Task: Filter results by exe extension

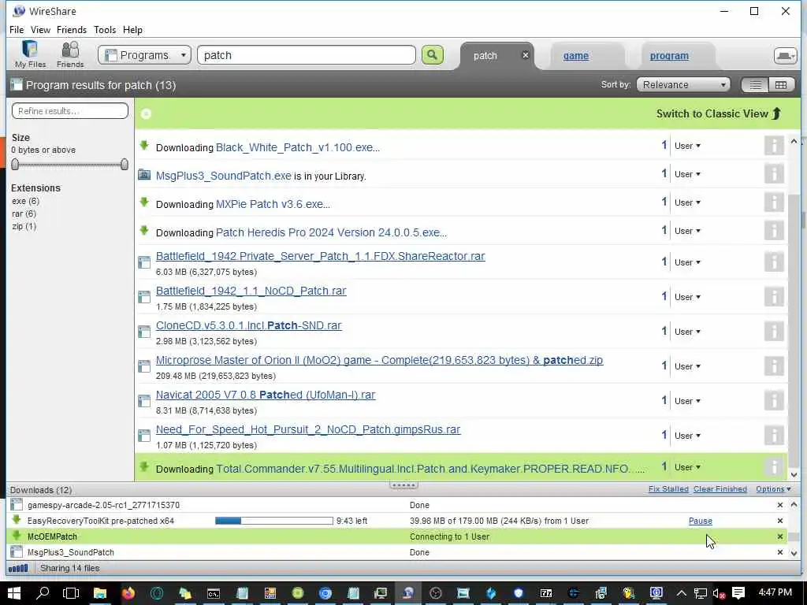Action: point(26,201)
